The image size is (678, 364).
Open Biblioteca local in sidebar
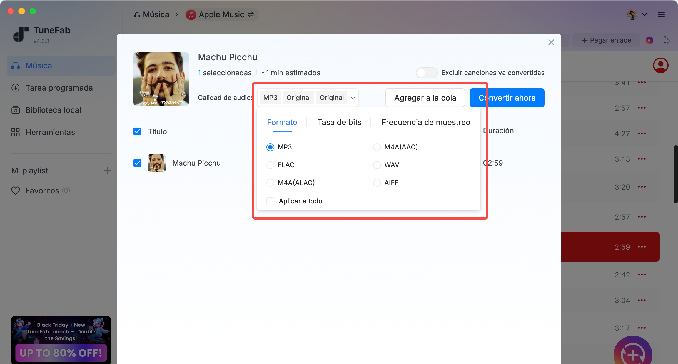coord(53,110)
